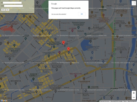Click the Sports complex green icon
This screenshot has height=102, width=137.
tap(33, 79)
